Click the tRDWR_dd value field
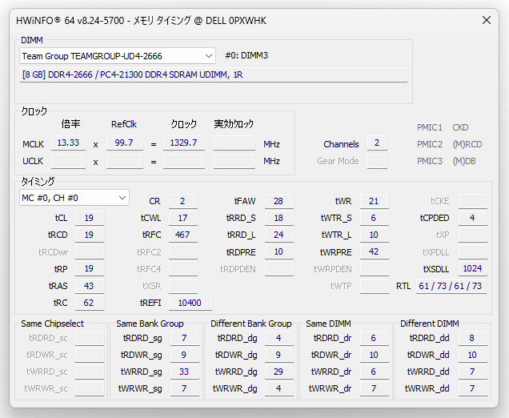 pyautogui.click(x=473, y=355)
